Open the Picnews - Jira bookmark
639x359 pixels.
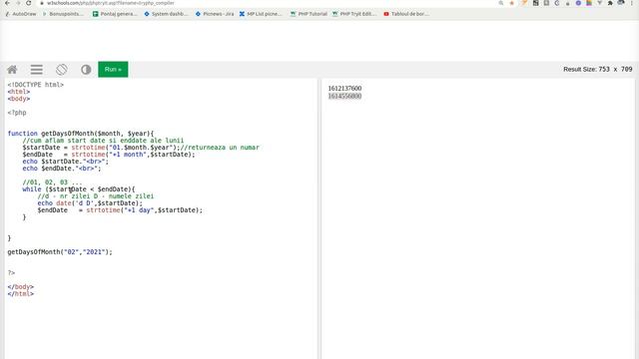pos(215,14)
